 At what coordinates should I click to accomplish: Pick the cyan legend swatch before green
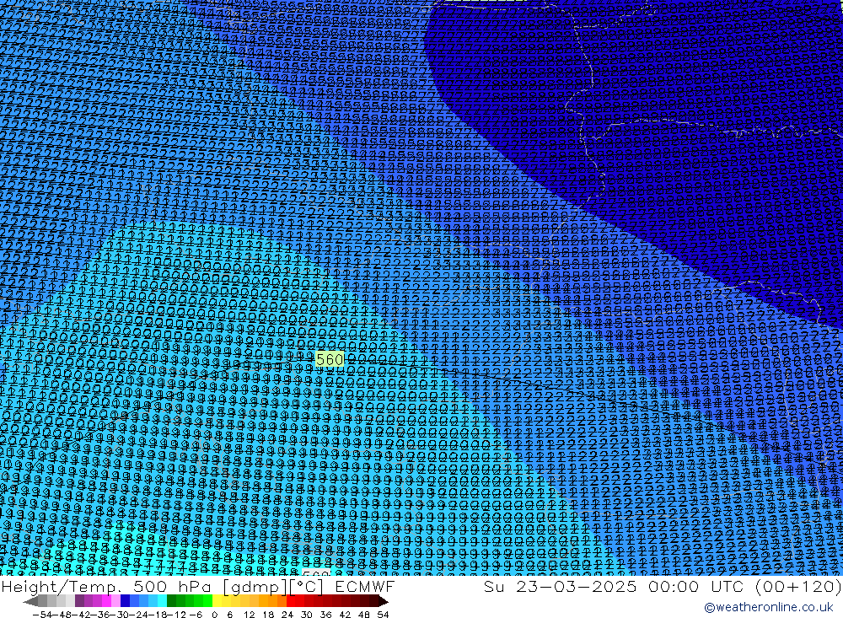click(x=162, y=601)
